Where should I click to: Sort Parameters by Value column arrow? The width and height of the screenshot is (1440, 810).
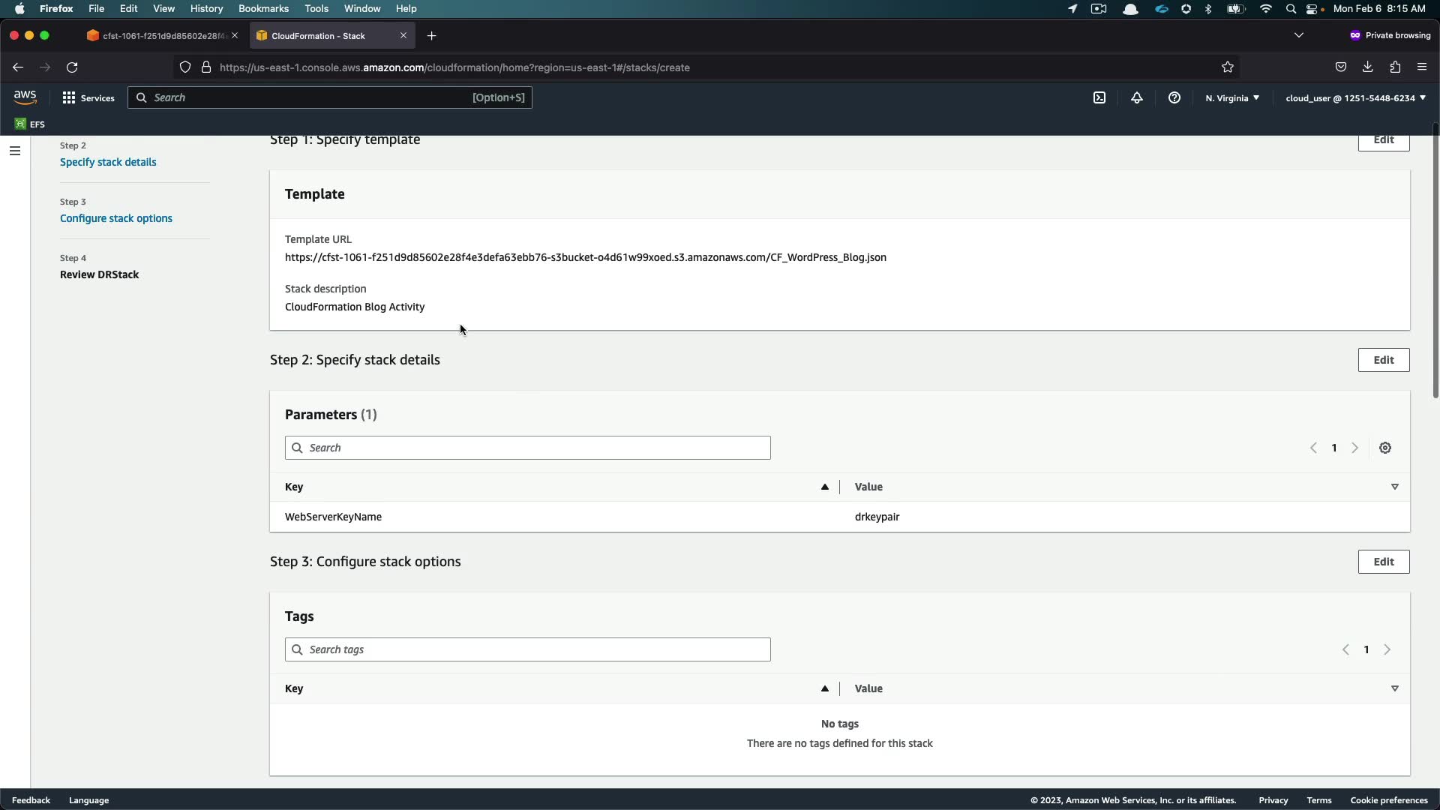click(x=1394, y=487)
